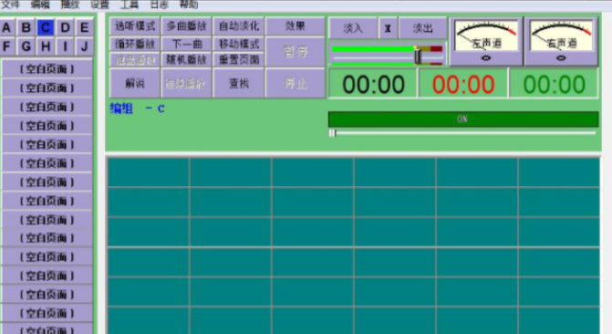612x334 pixels.
Task: Switch to group H
Action: pos(46,47)
